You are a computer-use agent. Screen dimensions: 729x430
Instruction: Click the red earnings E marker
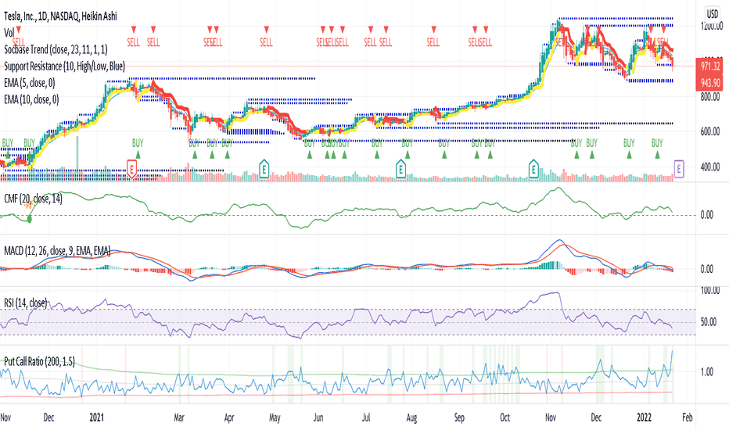[131, 168]
